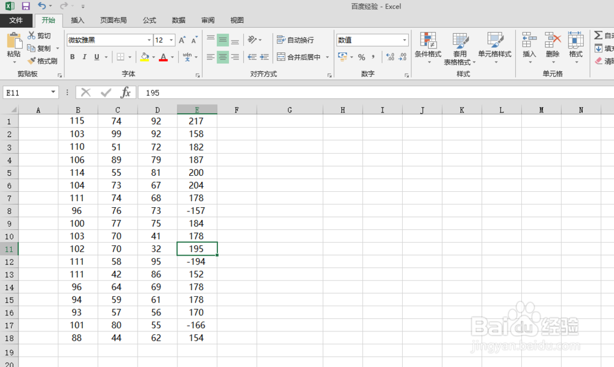The height and width of the screenshot is (367, 614).
Task: Apply accounting number format icon
Action: pos(343,57)
